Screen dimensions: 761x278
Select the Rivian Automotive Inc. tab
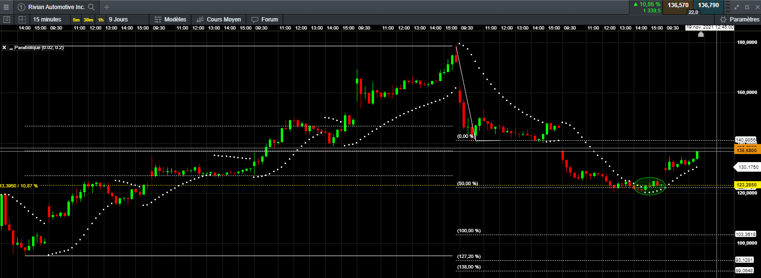56,7
